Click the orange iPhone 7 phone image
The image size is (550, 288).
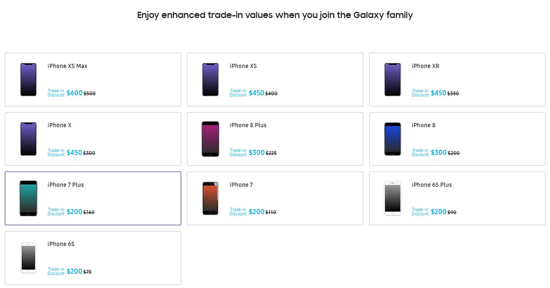tap(210, 198)
